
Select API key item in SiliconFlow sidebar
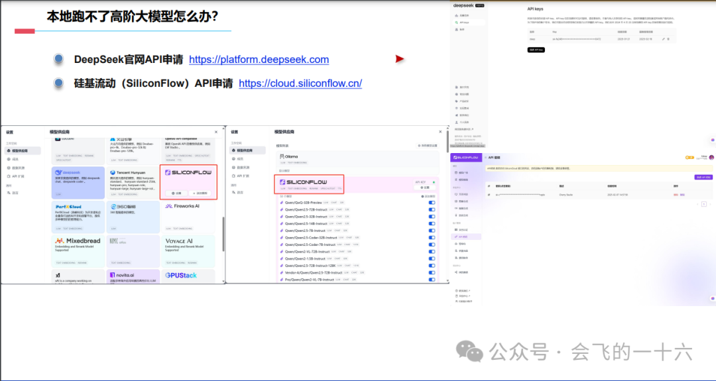[x=466, y=237]
